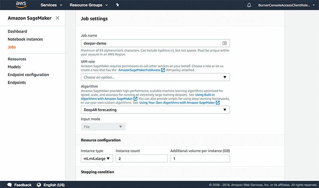Screen dimensions: 319x188
Task: Click the Resource configuration heading
Action: coord(101,140)
